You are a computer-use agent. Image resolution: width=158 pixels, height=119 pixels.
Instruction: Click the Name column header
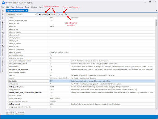point(29,18)
